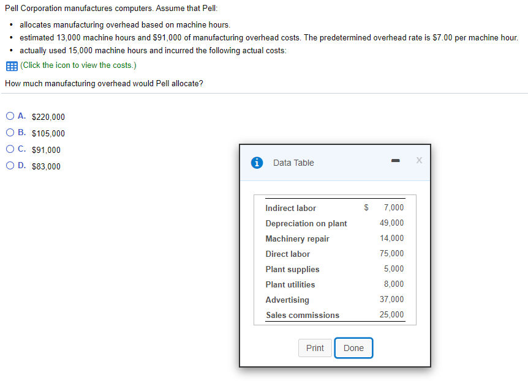Click the 49,000 depreciation value
The image size is (528, 381).
pyautogui.click(x=391, y=223)
